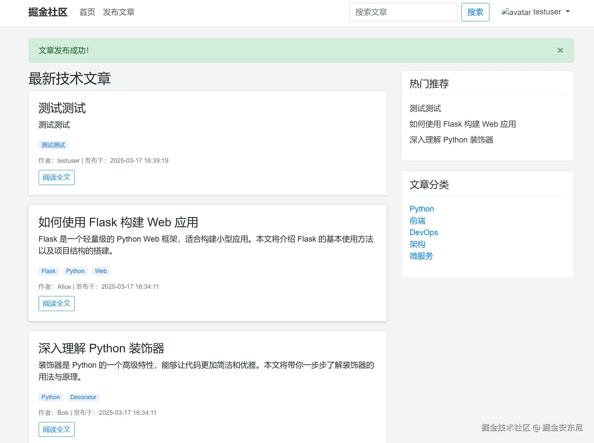Image resolution: width=594 pixels, height=443 pixels.
Task: Click the 测试测试 article author line
Action: [104, 160]
